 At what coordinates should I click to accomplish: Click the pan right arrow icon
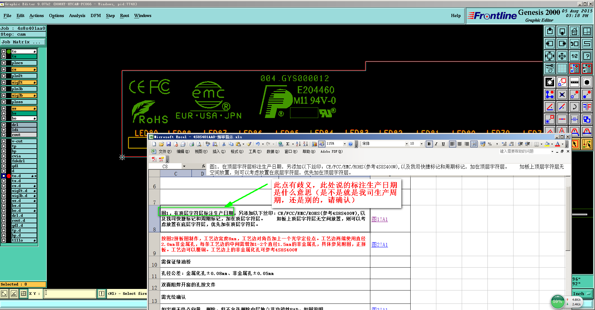562,44
